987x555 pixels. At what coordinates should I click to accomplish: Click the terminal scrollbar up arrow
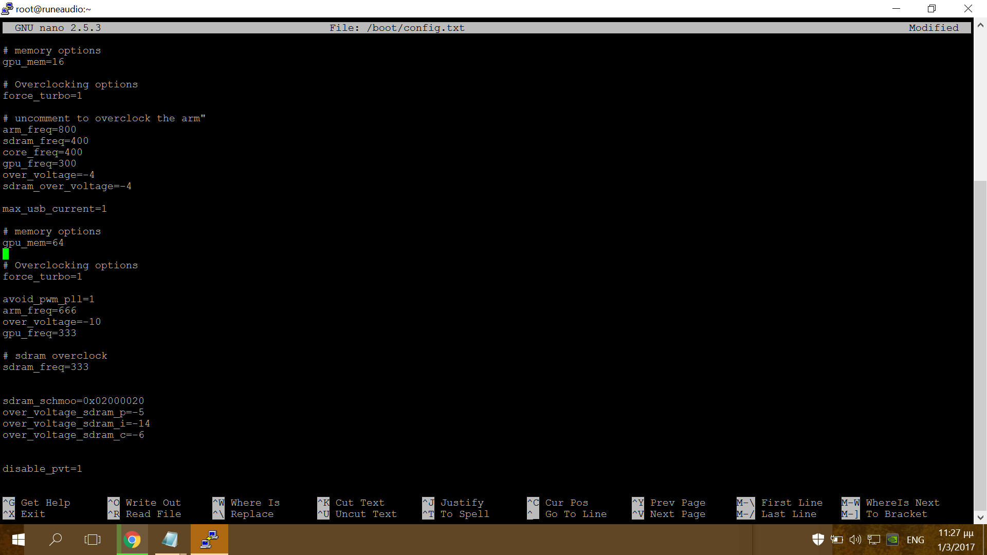tap(980, 24)
